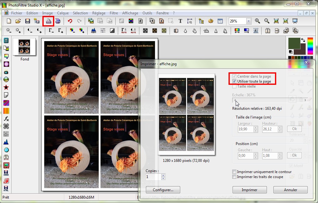Click the Auto contrast icon

[133, 31]
